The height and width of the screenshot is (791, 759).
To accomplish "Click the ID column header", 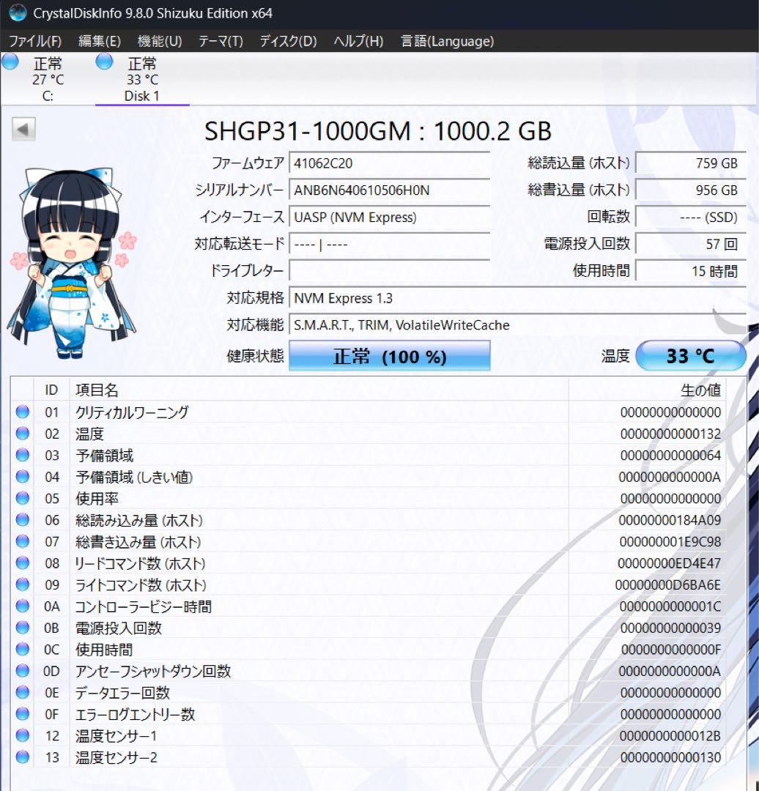I will (51, 390).
